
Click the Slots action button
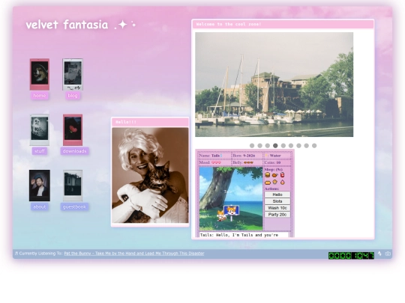(277, 201)
